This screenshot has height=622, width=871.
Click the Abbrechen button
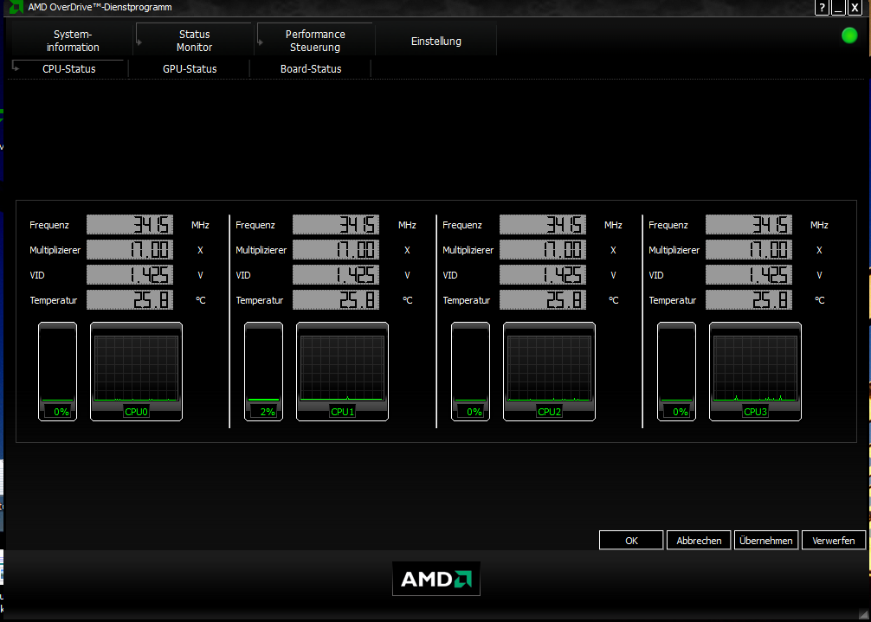pyautogui.click(x=699, y=541)
